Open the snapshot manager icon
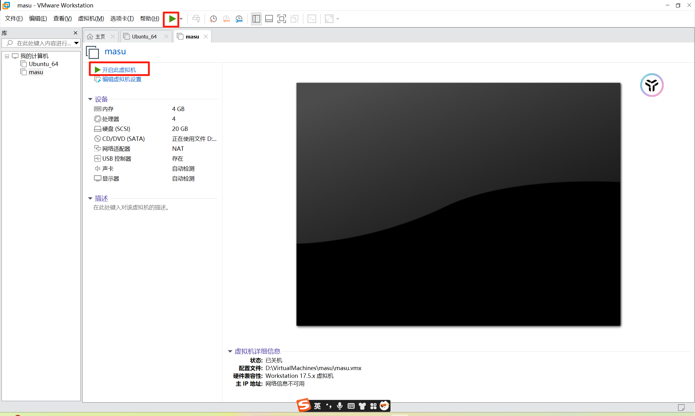This screenshot has width=695, height=416. [239, 19]
